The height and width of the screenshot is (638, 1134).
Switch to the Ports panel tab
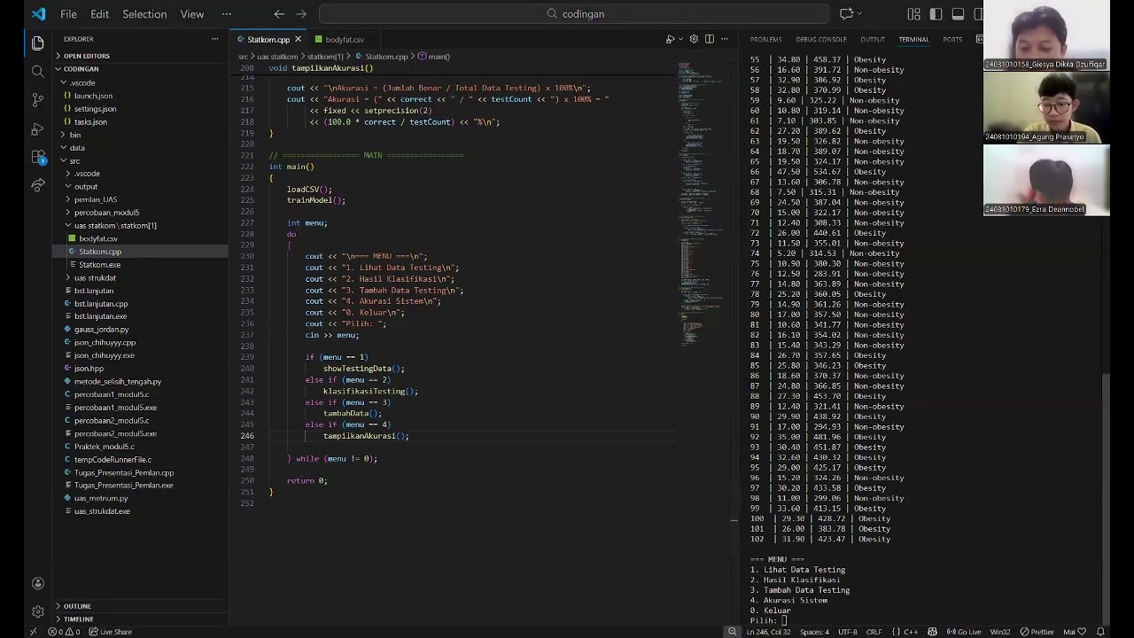[952, 39]
